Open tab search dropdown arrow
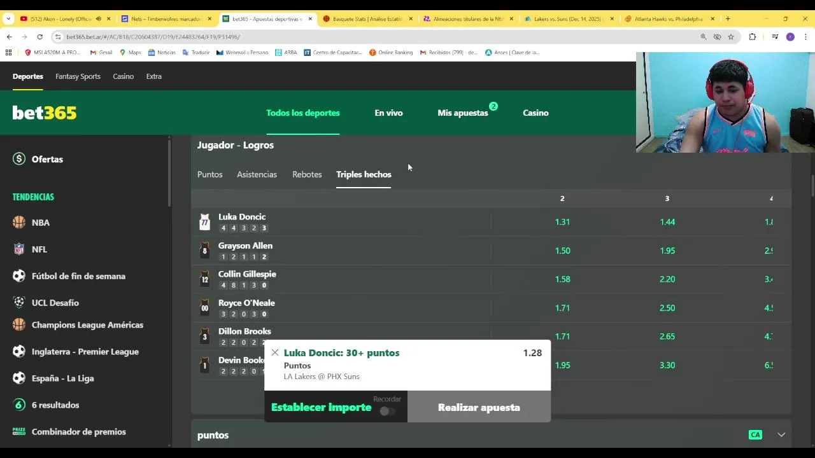 8,19
